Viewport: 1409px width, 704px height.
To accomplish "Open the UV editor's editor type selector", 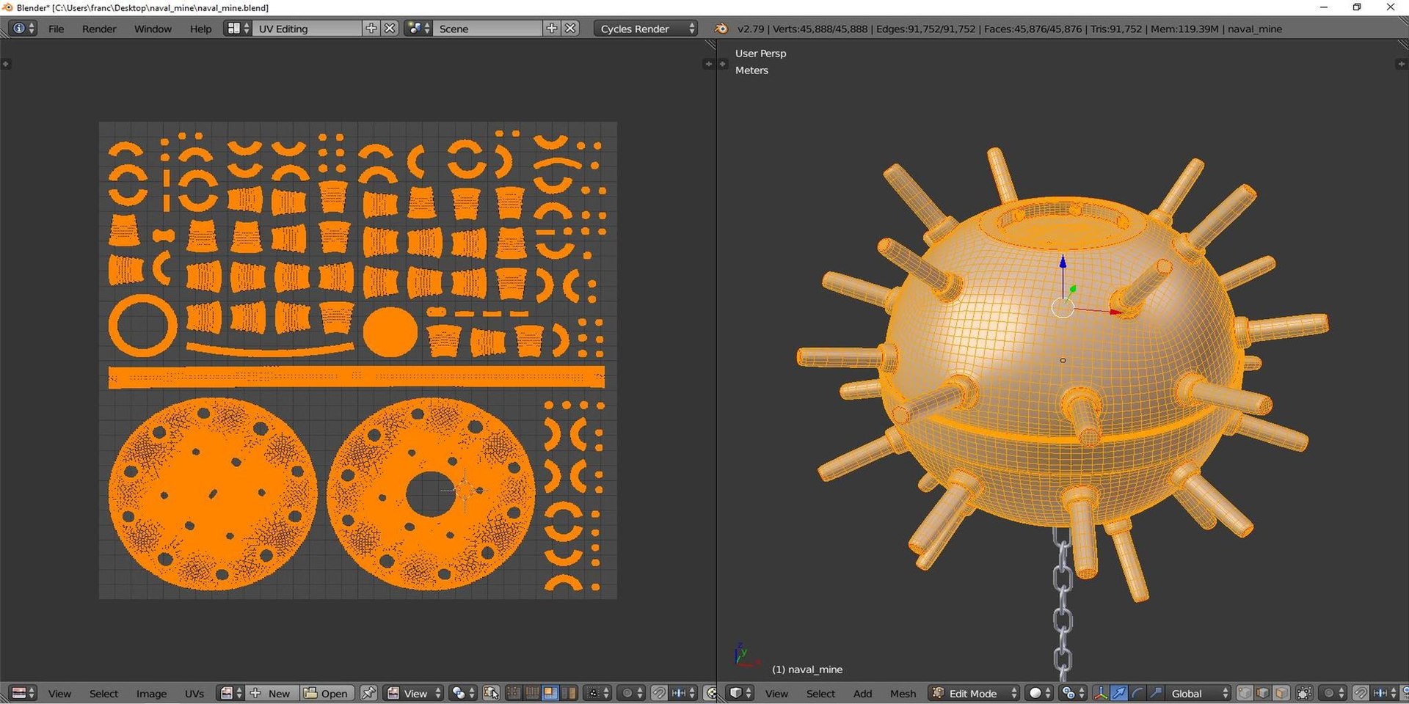I will tap(23, 693).
